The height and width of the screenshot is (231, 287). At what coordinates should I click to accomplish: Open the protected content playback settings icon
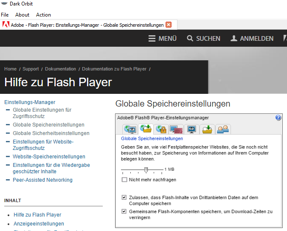coord(176,129)
